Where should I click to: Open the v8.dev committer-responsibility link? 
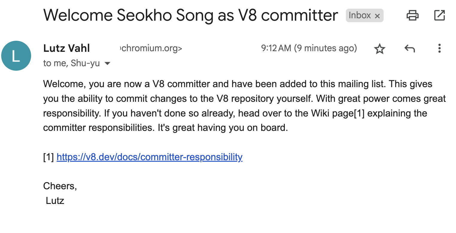(x=149, y=157)
